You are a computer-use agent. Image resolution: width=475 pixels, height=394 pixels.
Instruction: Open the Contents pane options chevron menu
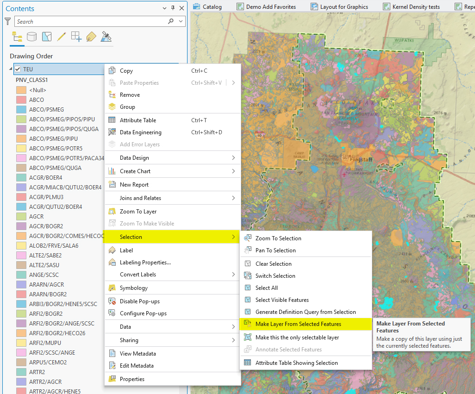[164, 8]
